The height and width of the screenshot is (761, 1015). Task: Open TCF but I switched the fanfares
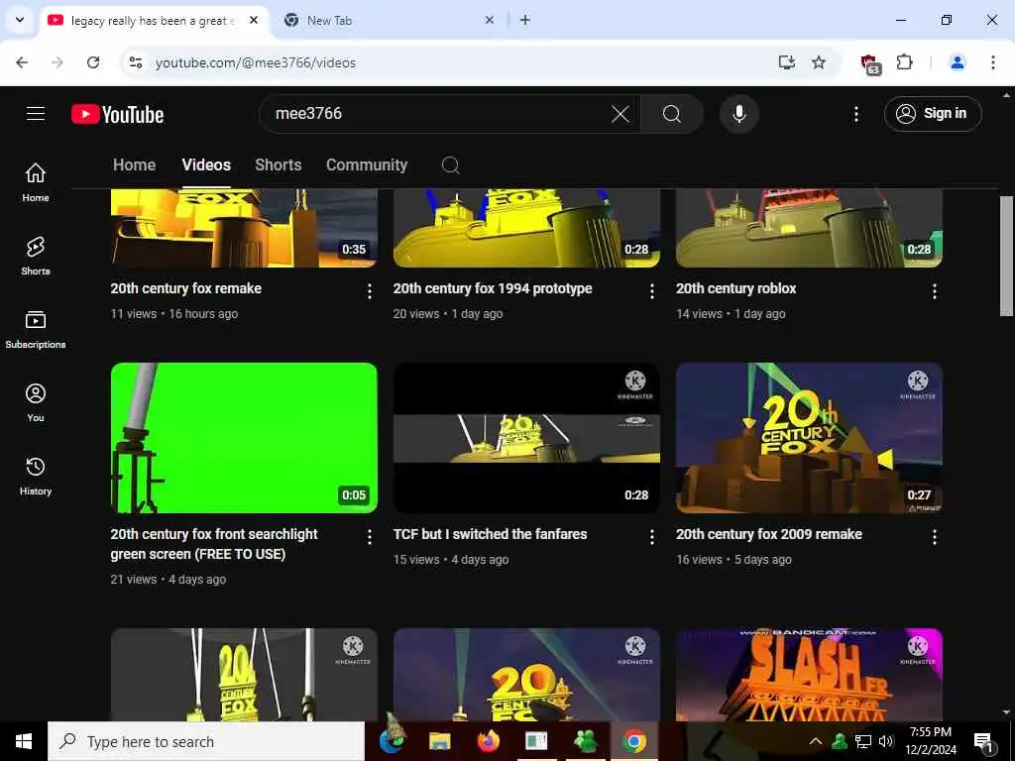coord(490,534)
